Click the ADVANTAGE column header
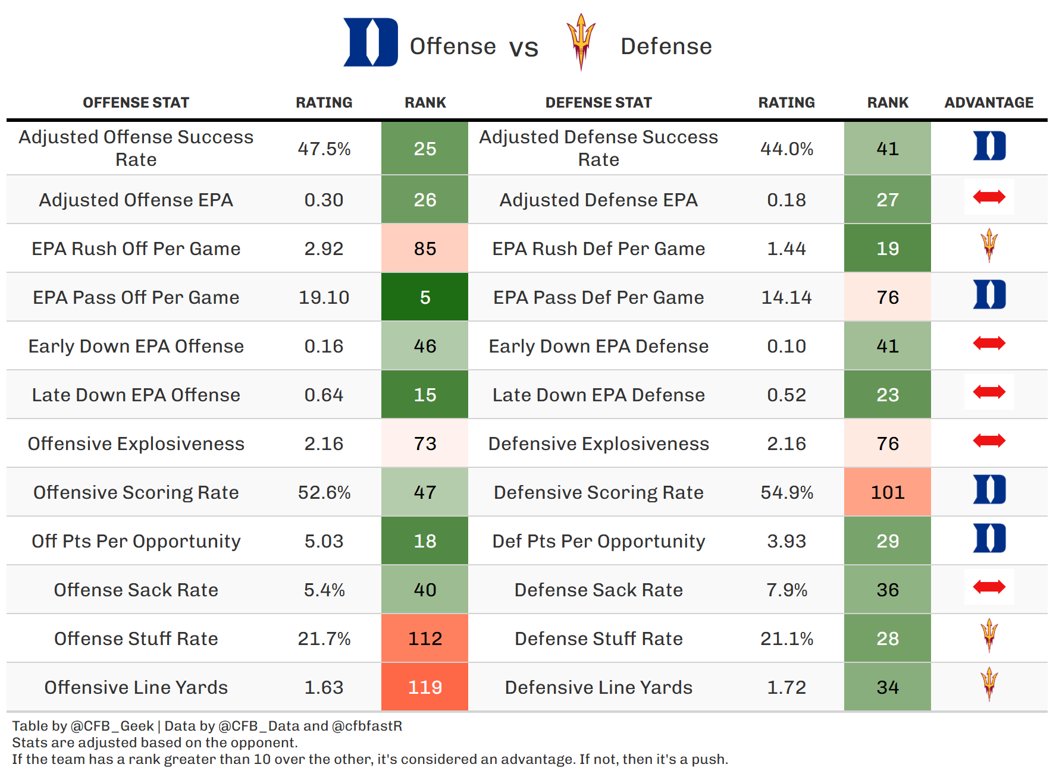This screenshot has height=780, width=1053. click(989, 103)
